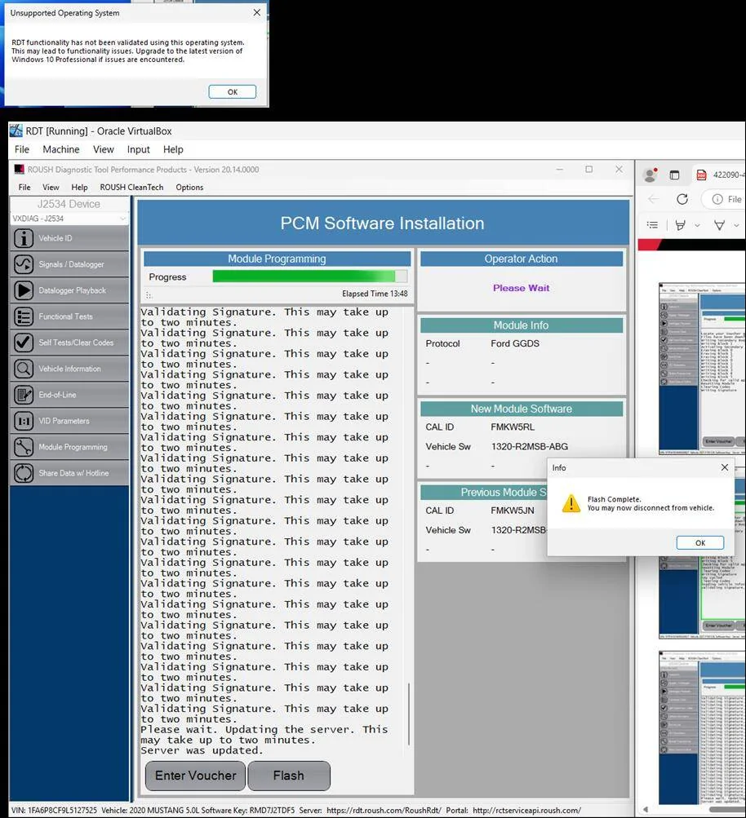Click the browser profile avatar icon
Viewport: 746px width, 818px height.
pos(650,175)
